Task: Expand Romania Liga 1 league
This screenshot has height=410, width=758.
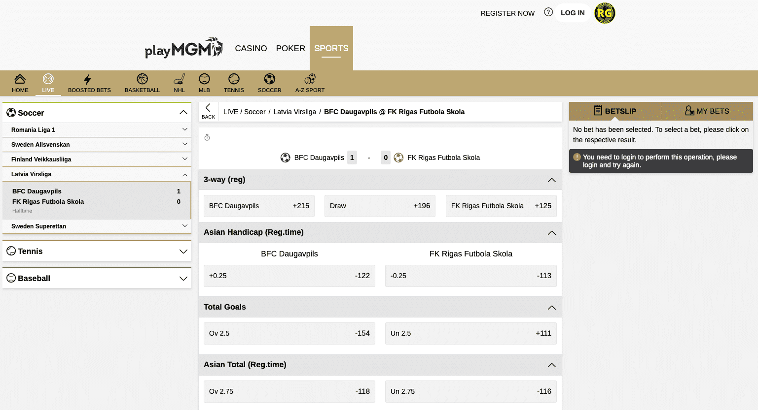Action: click(185, 129)
